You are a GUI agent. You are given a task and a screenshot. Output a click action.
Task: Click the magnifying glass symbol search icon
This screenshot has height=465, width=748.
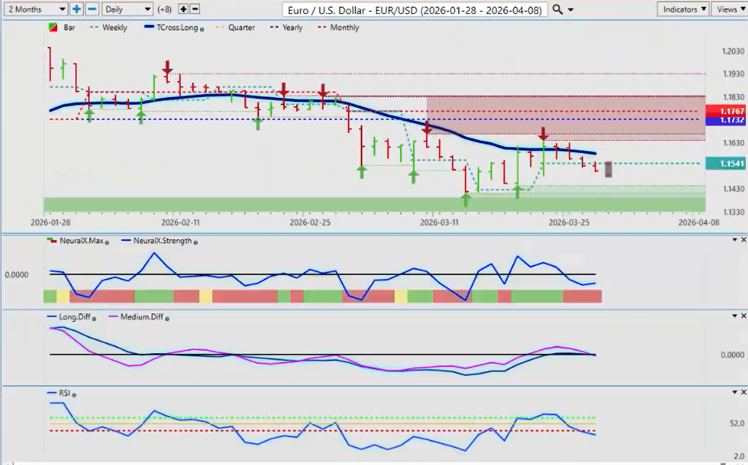[x=557, y=9]
